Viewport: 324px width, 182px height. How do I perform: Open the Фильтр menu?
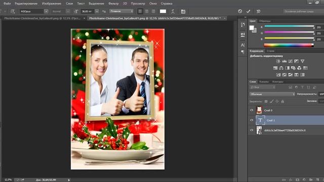[113, 4]
